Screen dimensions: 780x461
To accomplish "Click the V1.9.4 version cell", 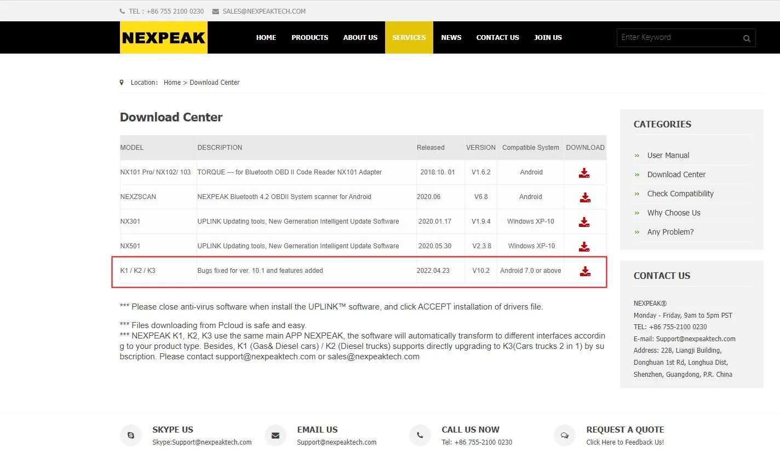I will pos(481,221).
